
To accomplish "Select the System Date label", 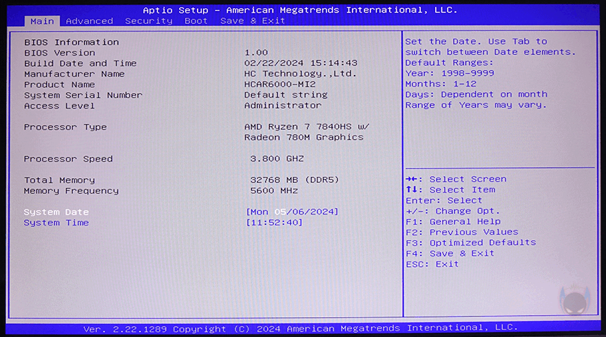I will [x=56, y=212].
